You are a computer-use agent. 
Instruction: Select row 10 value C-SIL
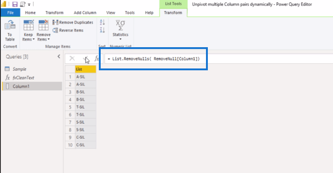85,145
